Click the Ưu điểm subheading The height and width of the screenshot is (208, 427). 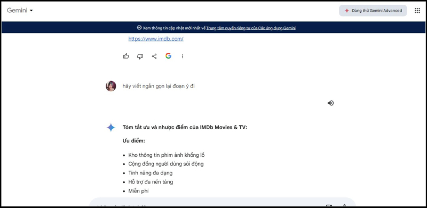[x=134, y=141]
